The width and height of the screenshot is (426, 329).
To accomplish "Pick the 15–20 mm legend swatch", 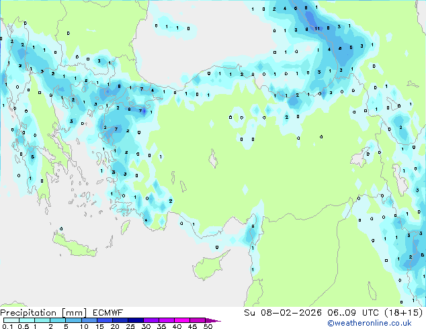I will (104, 320).
